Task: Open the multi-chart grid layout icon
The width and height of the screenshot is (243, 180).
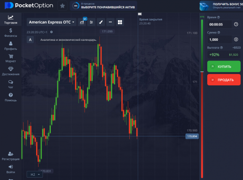Action: pos(120,22)
